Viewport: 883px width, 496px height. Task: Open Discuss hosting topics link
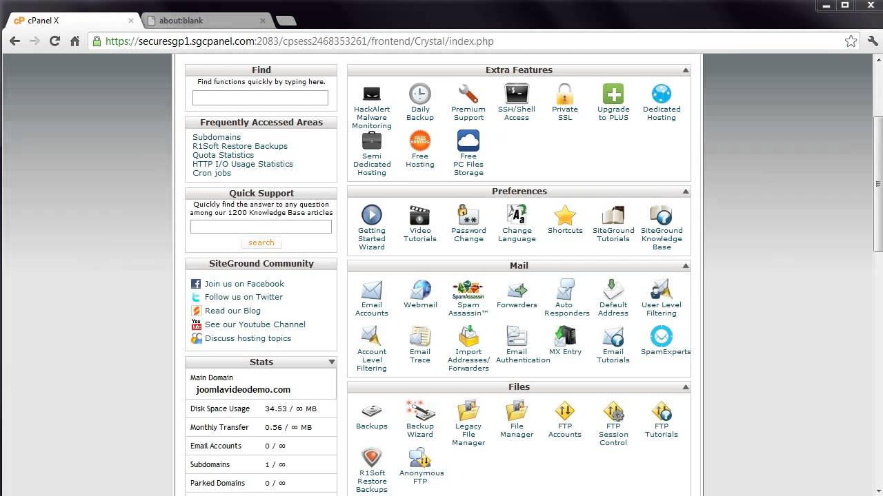pyautogui.click(x=248, y=338)
